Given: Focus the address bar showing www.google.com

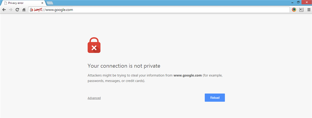Looking at the screenshot, I should (x=159, y=9).
